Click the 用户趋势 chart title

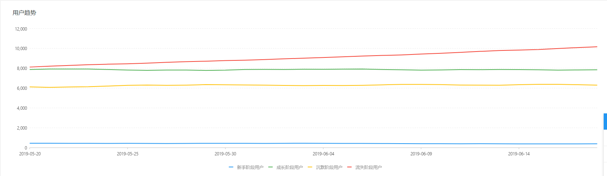(24, 13)
